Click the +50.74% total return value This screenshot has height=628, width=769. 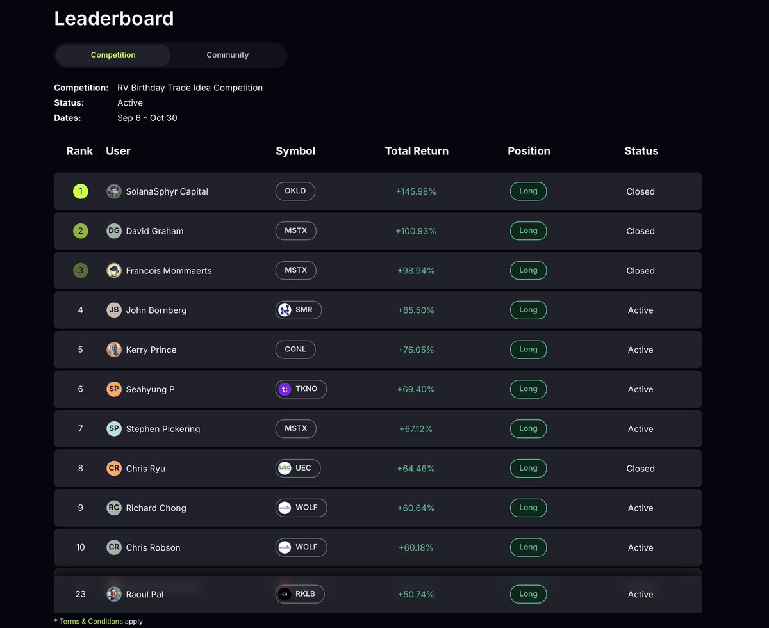(416, 595)
